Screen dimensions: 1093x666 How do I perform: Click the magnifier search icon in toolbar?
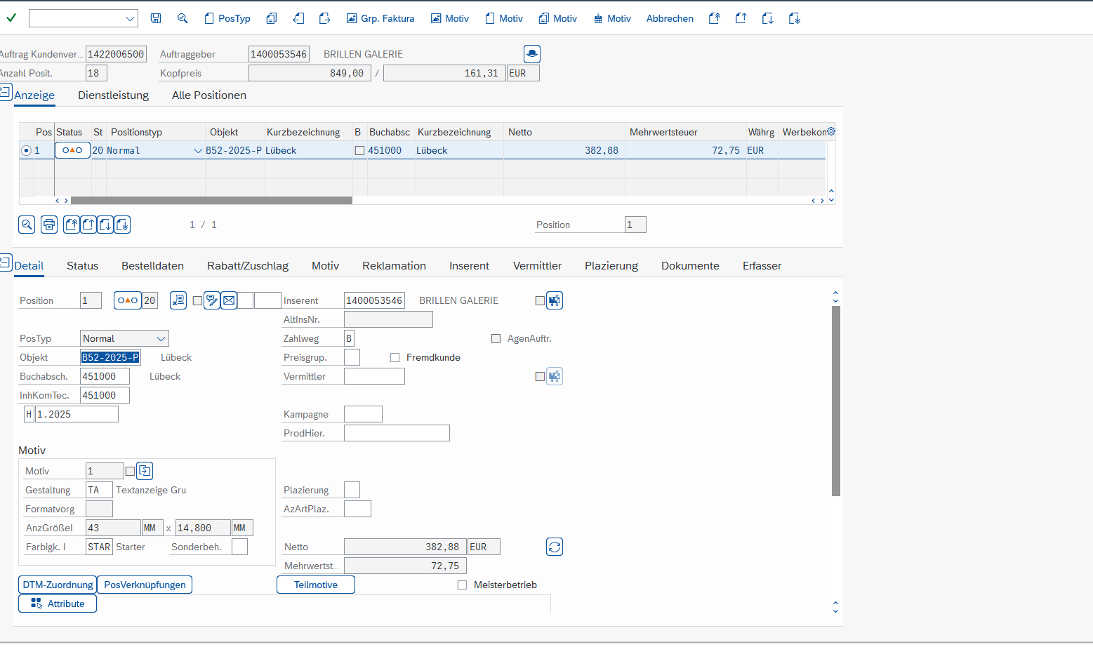pyautogui.click(x=183, y=18)
